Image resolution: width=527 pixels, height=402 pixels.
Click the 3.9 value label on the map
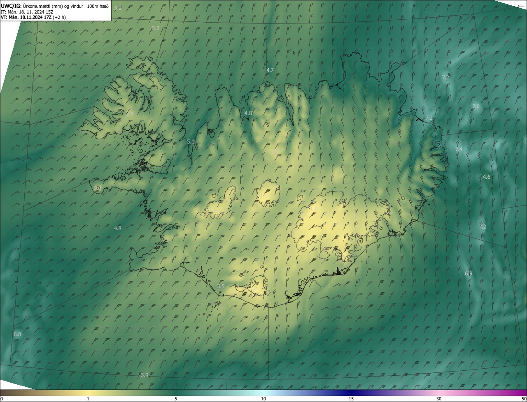tap(145, 375)
